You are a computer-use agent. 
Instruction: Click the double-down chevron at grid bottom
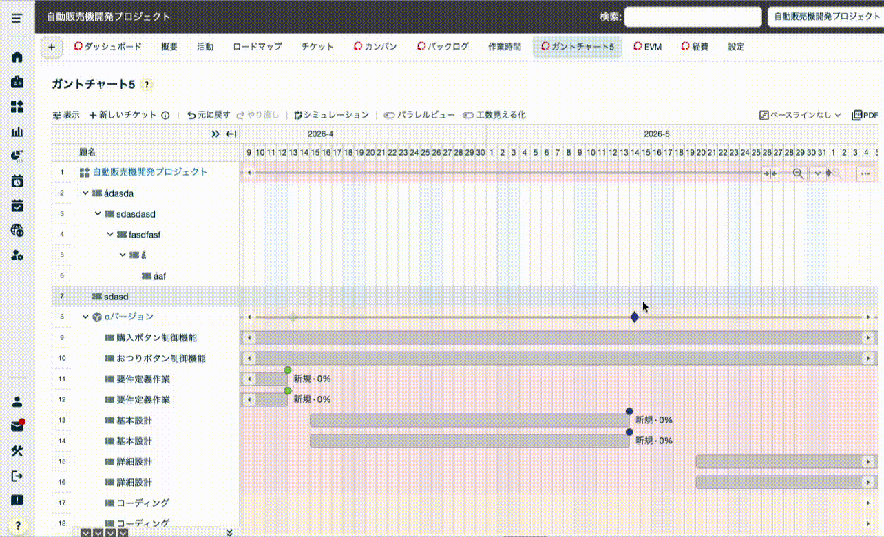229,532
